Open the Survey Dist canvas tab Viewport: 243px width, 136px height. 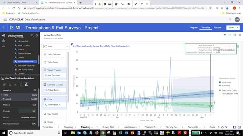[x=109, y=127]
